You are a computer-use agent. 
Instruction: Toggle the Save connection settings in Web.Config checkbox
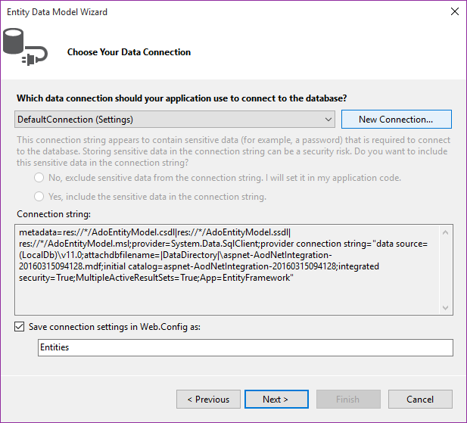20,327
